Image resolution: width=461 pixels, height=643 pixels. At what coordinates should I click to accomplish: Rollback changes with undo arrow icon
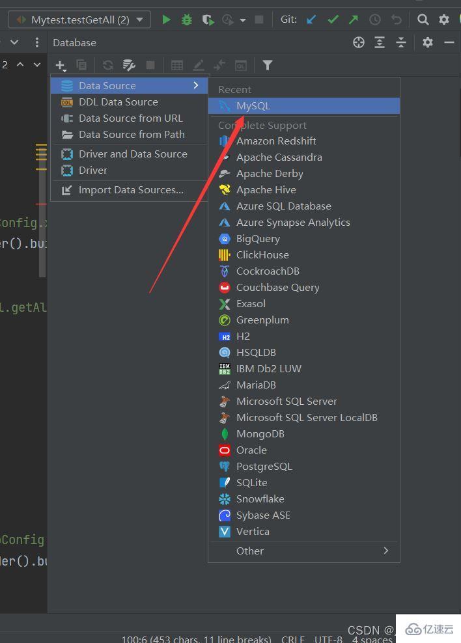(x=396, y=20)
